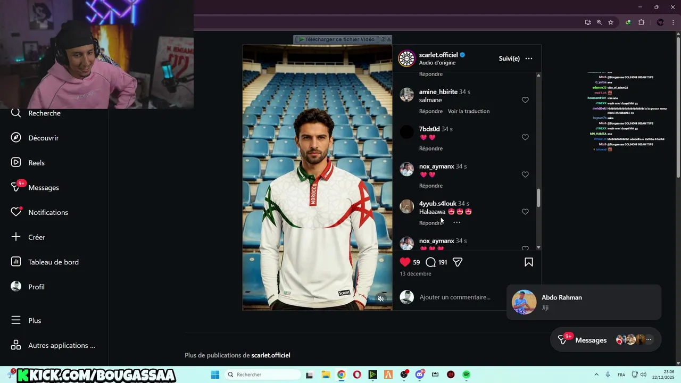The image size is (681, 383).
Task: Unmute the video with the speaker icon
Action: pyautogui.click(x=380, y=298)
